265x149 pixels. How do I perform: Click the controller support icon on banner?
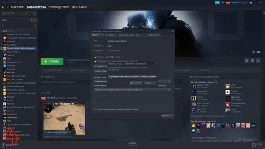pos(258,52)
